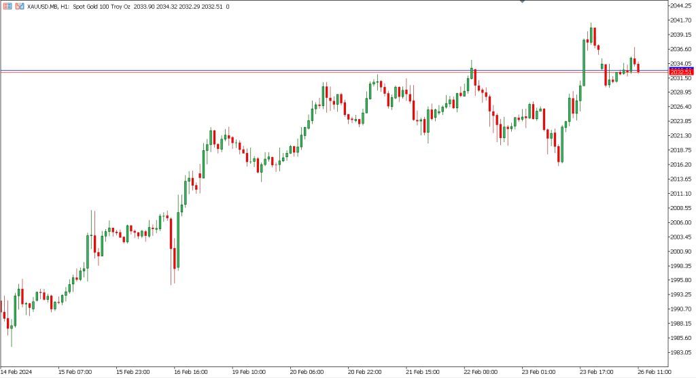Click the 1983.05 price scale label
Viewport: 696px width, 378px height.
[681, 352]
